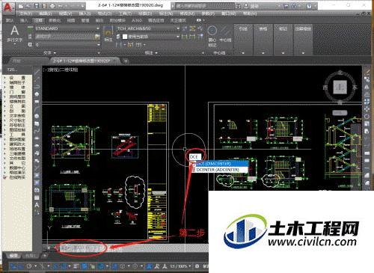This screenshot has height=273, width=374.
Task: Click the white layer color swatch in dimension panel
Action: coord(125,37)
